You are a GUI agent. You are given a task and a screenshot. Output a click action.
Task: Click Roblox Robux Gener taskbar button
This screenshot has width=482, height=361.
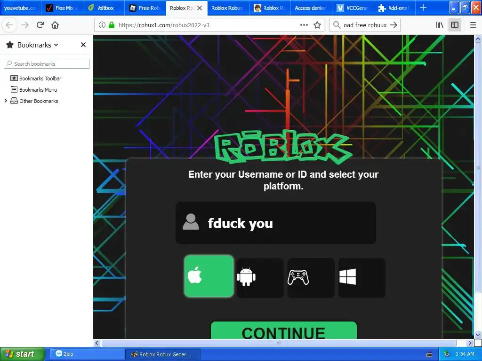[x=163, y=354]
